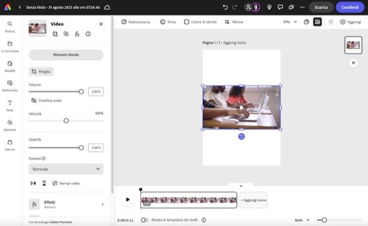The image size is (368, 226).
Task: Click Aggiungi add page button
Action: [x=351, y=22]
